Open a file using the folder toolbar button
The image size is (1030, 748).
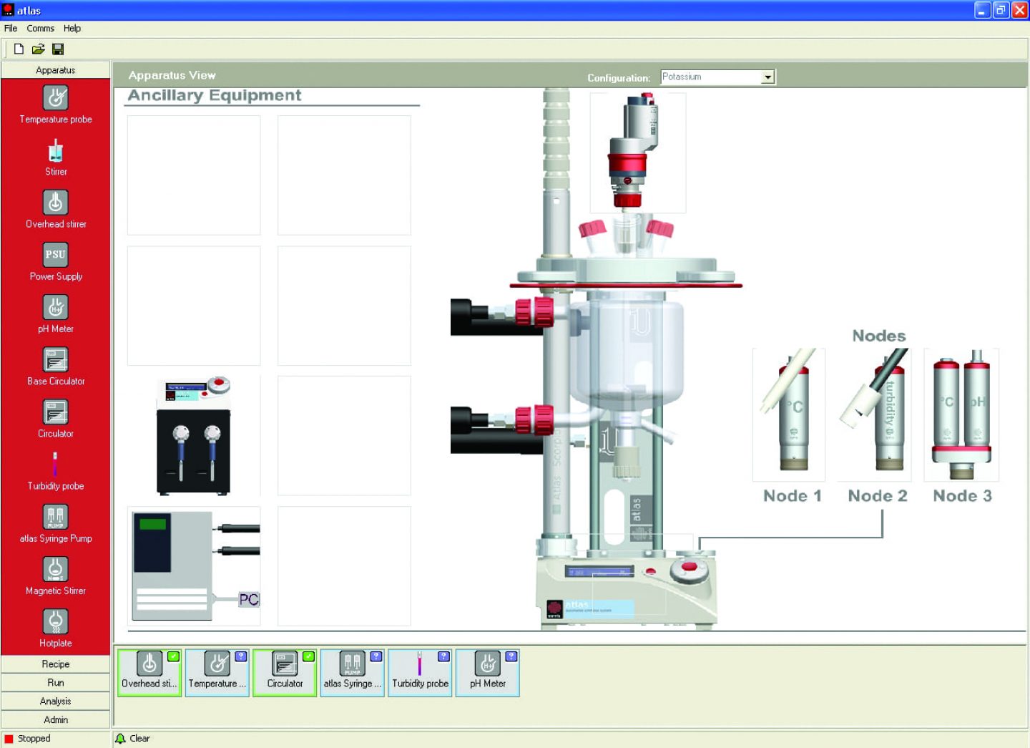click(x=38, y=48)
